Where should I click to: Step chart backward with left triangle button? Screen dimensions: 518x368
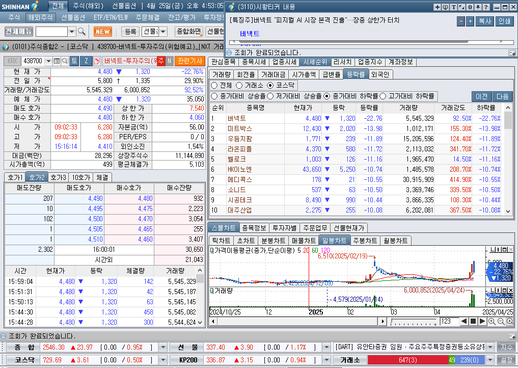coord(464,321)
